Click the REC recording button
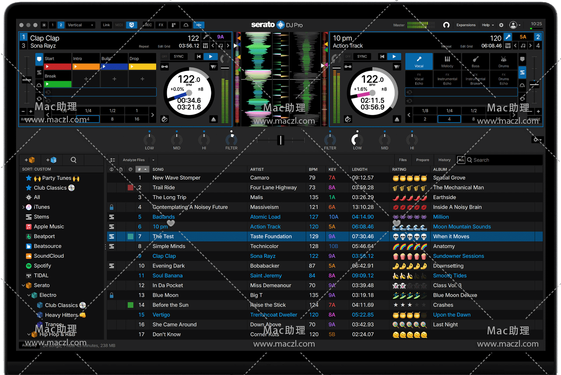The width and height of the screenshot is (561, 375). 148,25
